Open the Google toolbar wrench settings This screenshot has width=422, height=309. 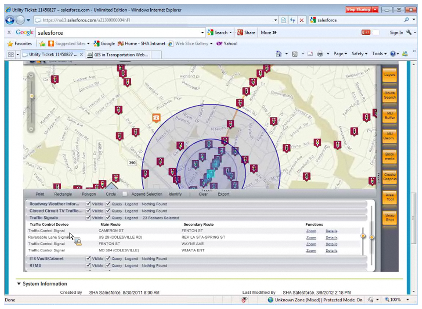pyautogui.click(x=409, y=32)
